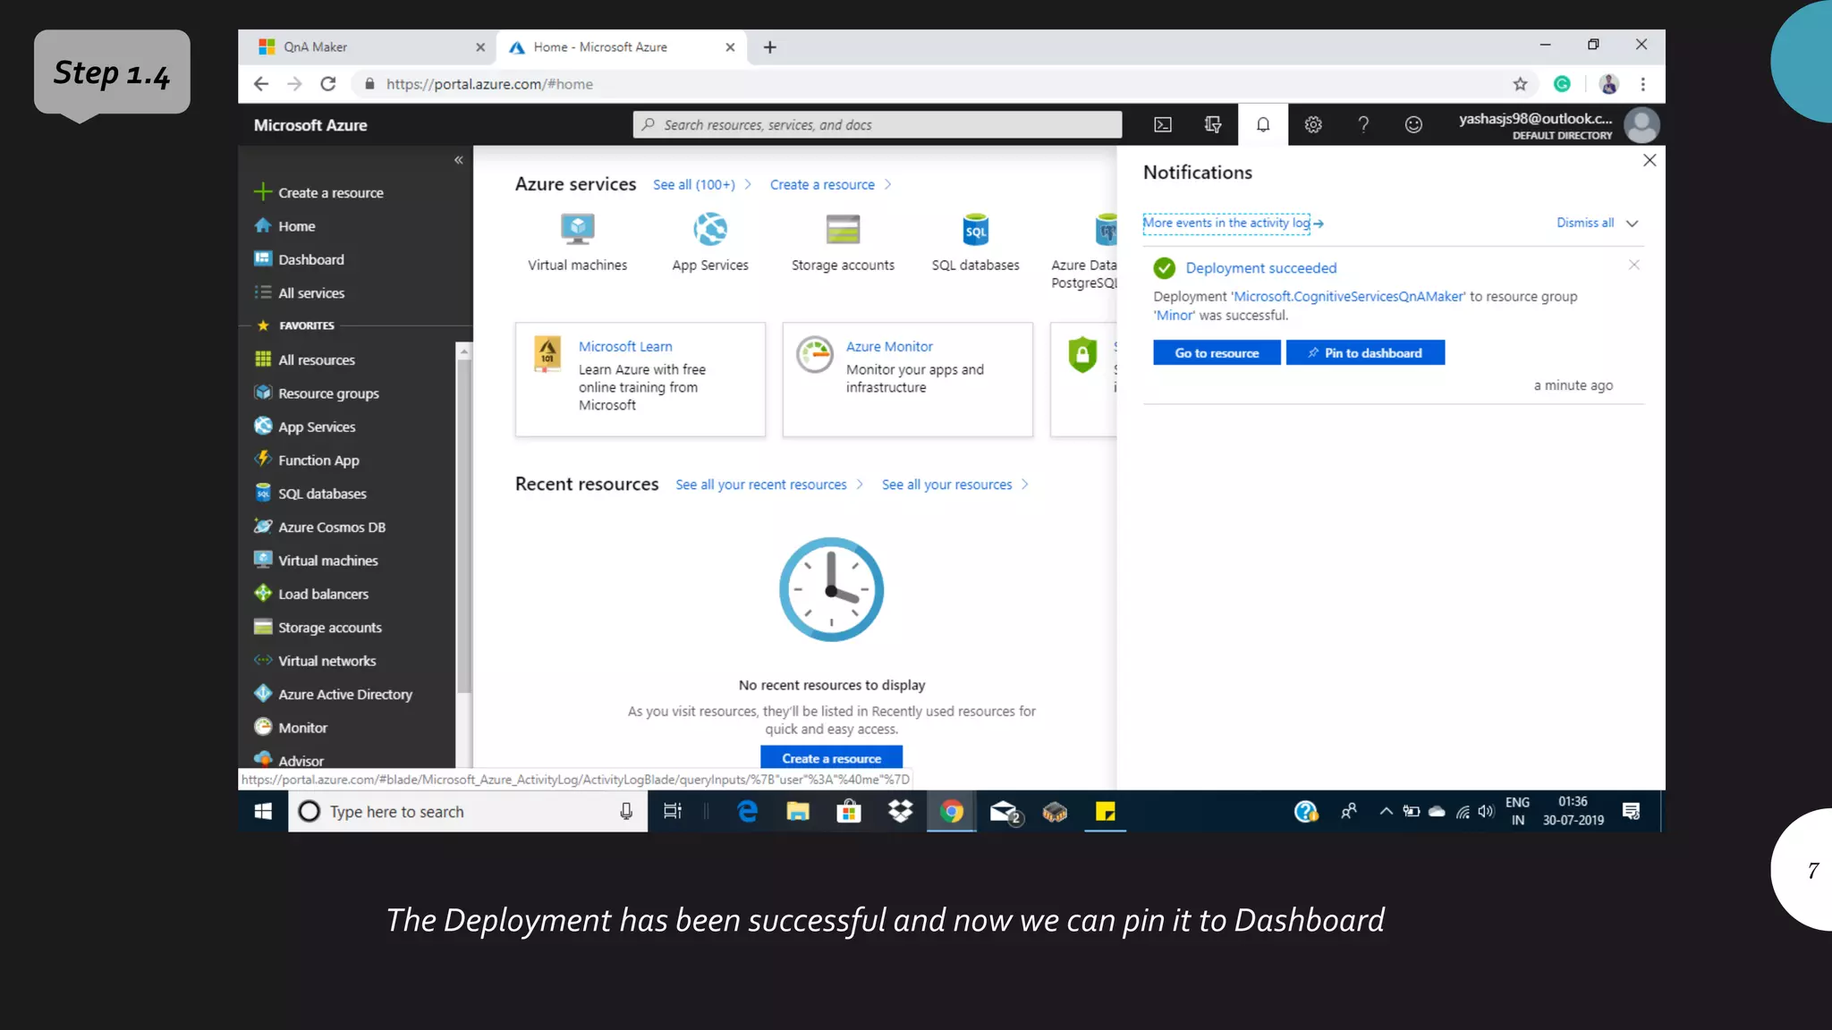Open a new browser tab
Screen dimensions: 1832x1030
pyautogui.click(x=770, y=47)
